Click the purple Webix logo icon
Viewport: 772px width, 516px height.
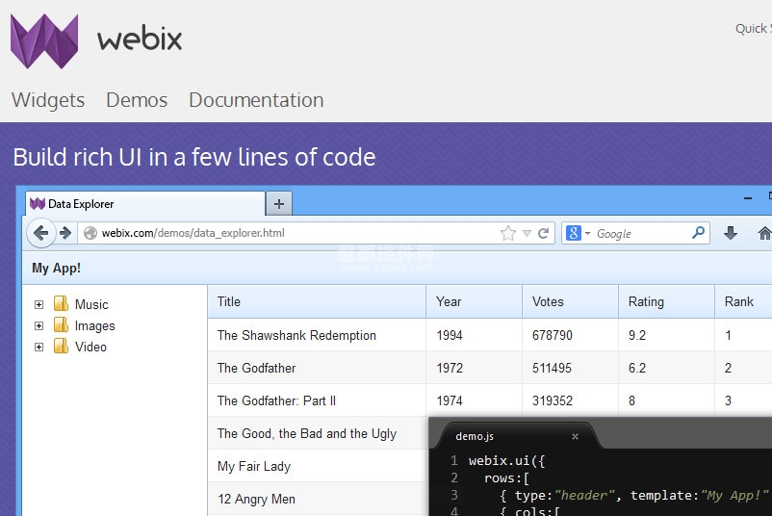pyautogui.click(x=44, y=41)
